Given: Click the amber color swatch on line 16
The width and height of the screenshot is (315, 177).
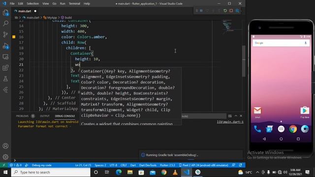Looking at the screenshot, I should click(14, 37).
